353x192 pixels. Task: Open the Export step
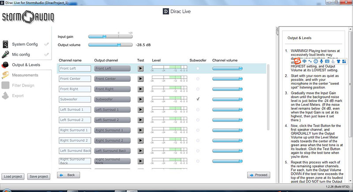tap(18, 96)
